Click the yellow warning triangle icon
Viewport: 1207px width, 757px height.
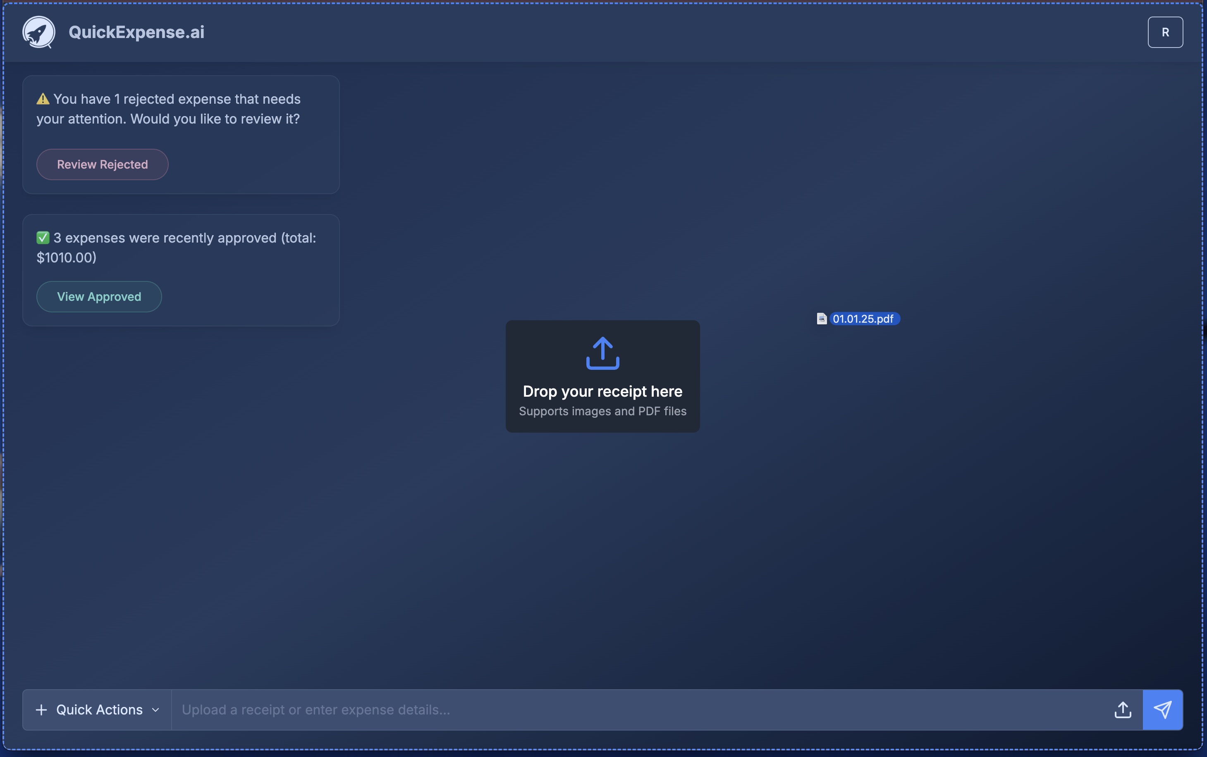pos(43,99)
